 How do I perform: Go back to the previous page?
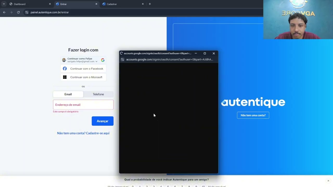click(4, 12)
